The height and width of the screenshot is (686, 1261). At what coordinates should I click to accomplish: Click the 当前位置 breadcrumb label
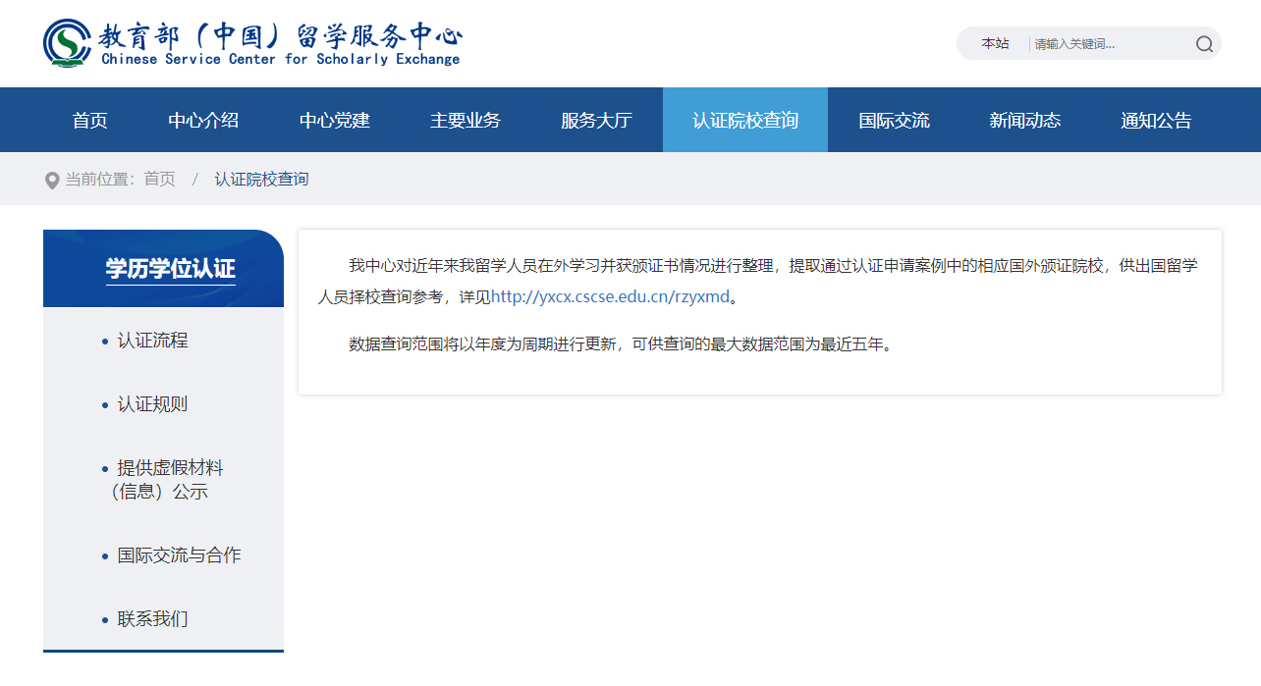click(x=98, y=180)
